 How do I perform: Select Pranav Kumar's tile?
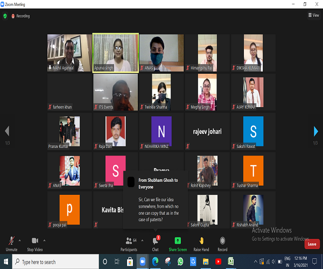[69, 131]
